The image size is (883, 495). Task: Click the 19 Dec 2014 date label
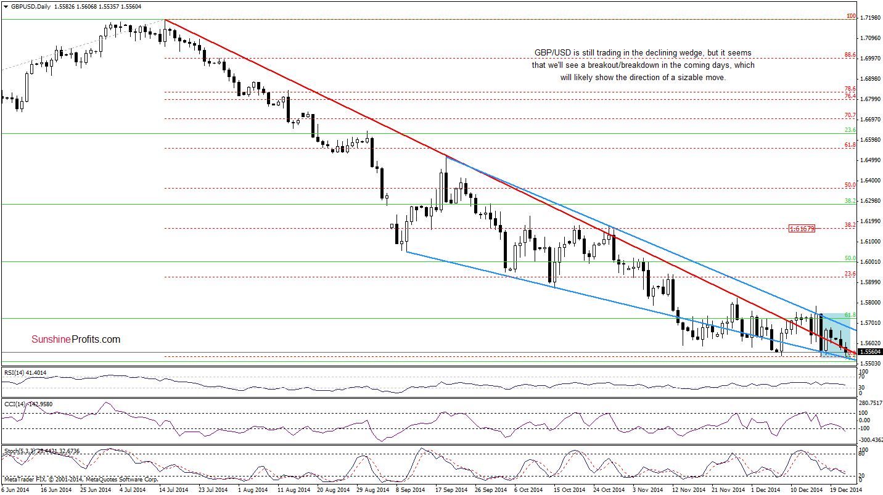(x=845, y=489)
